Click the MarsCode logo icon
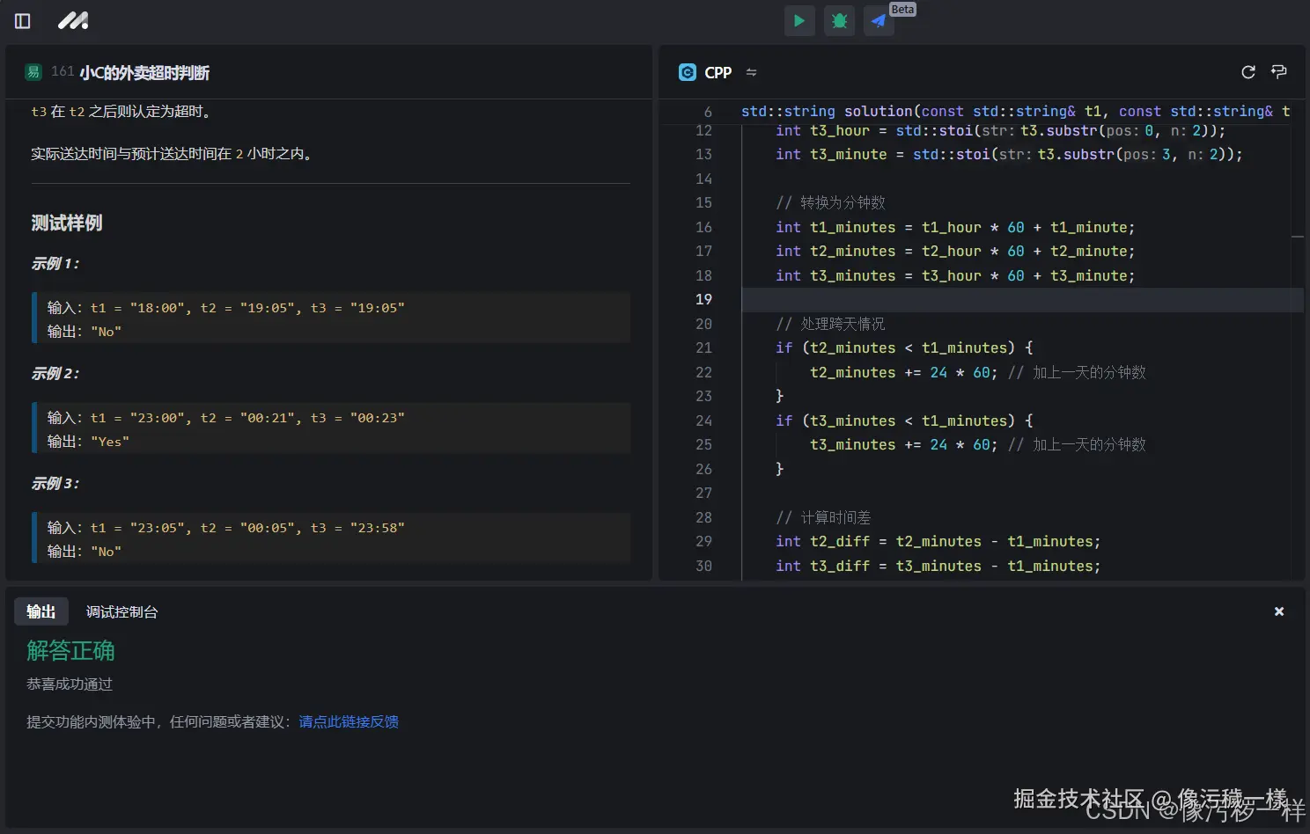This screenshot has width=1310, height=834. (73, 21)
